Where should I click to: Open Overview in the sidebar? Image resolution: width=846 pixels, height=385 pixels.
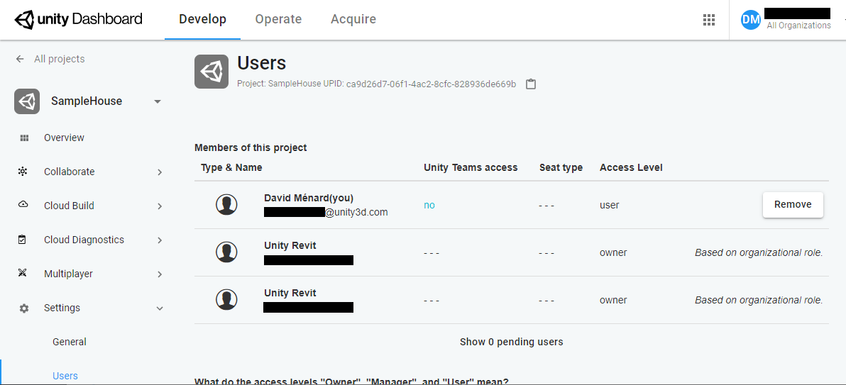pos(64,138)
